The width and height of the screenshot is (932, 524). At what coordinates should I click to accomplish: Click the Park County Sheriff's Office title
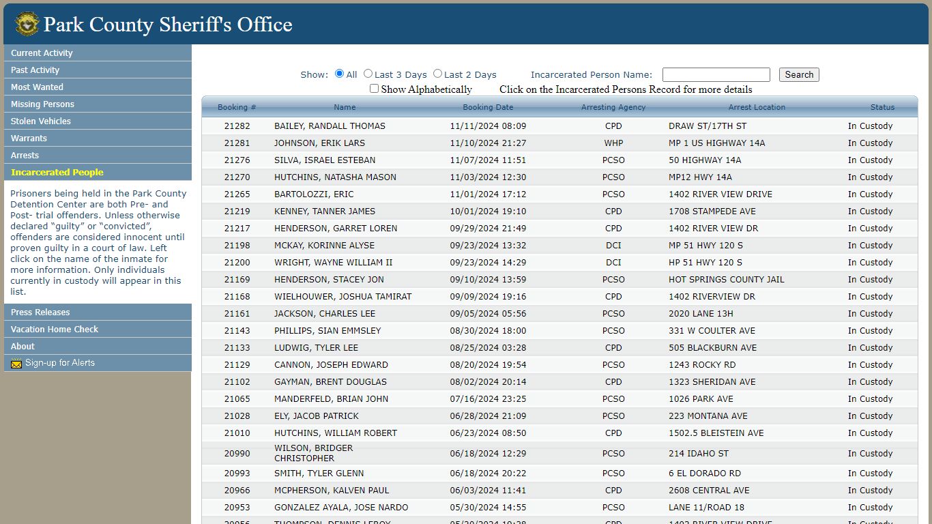tap(168, 25)
